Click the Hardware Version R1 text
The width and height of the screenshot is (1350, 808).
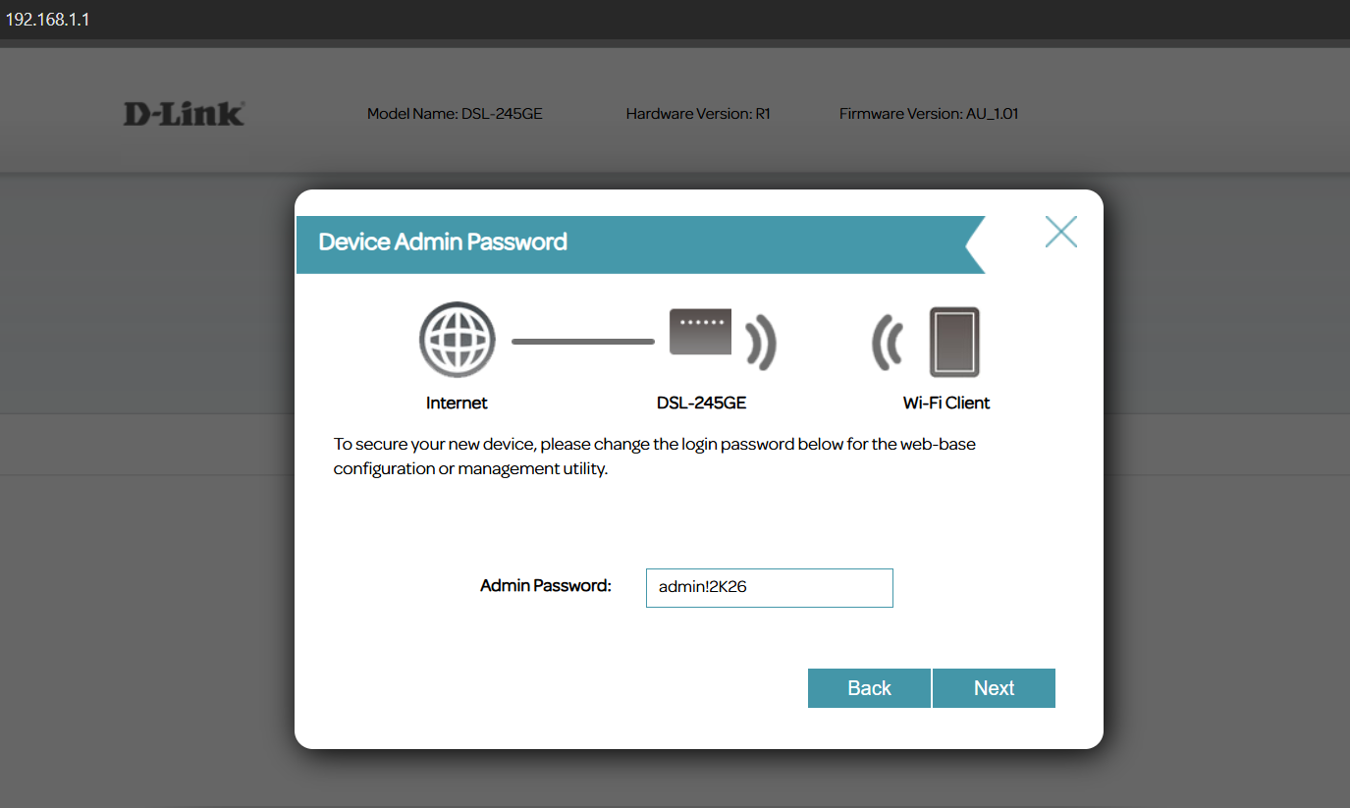pos(697,114)
